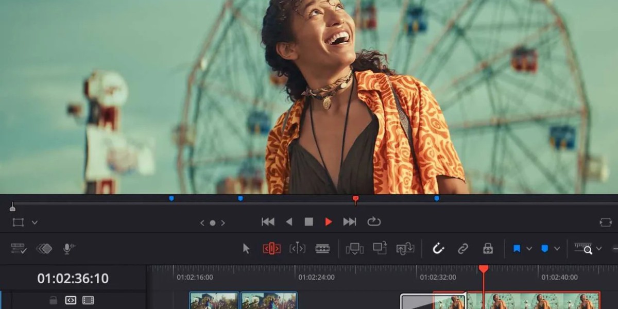618x309 pixels.
Task: Activate the Trim Edit Mode tool
Action: 272,249
